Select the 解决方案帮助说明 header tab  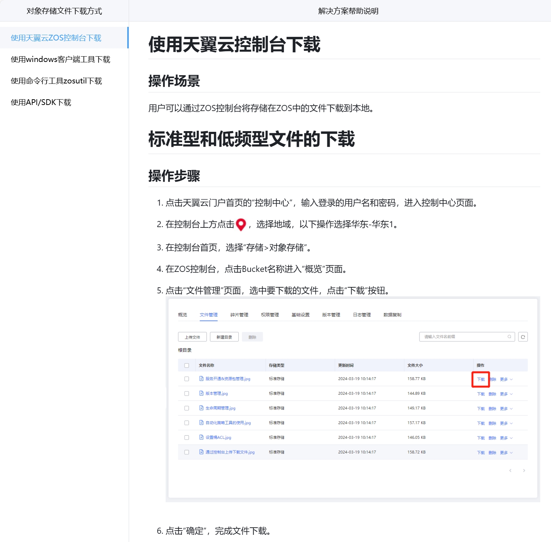pos(348,11)
